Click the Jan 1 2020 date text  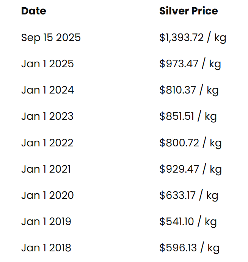(47, 195)
